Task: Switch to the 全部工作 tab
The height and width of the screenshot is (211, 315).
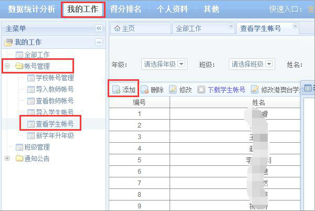Action: pyautogui.click(x=203, y=28)
